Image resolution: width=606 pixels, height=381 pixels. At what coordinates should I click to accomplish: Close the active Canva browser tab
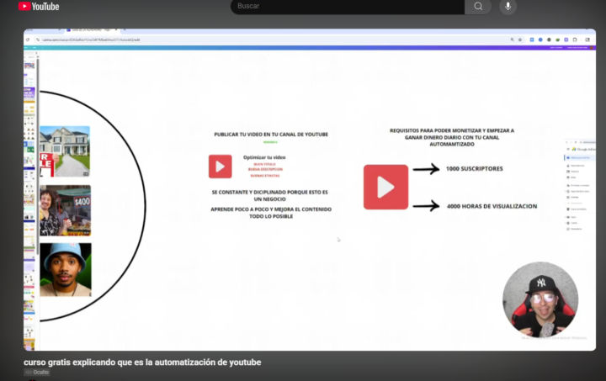click(x=116, y=29)
